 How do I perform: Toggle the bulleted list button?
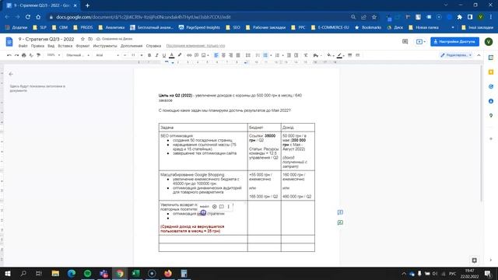(x=265, y=55)
